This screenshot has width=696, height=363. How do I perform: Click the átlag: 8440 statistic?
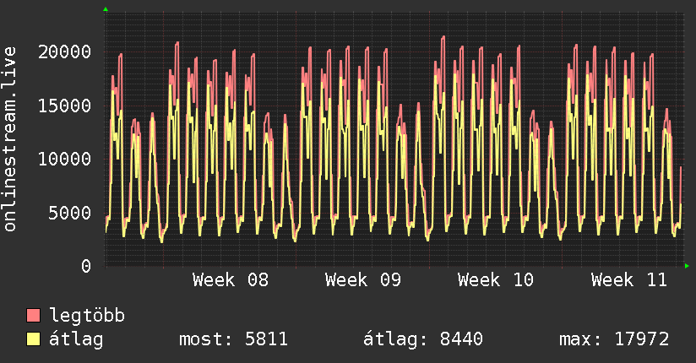click(x=422, y=339)
